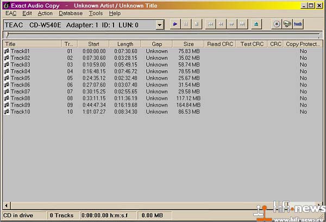Click the music note icon of Track09
Screen dimensions: 326x222
pos(7,105)
